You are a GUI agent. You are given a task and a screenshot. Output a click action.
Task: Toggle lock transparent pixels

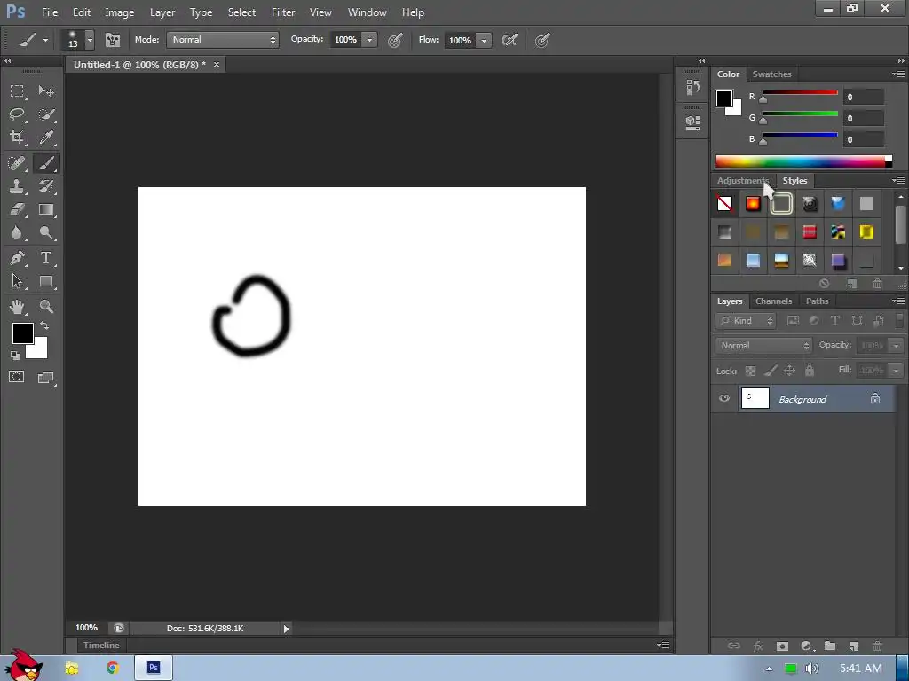click(750, 371)
